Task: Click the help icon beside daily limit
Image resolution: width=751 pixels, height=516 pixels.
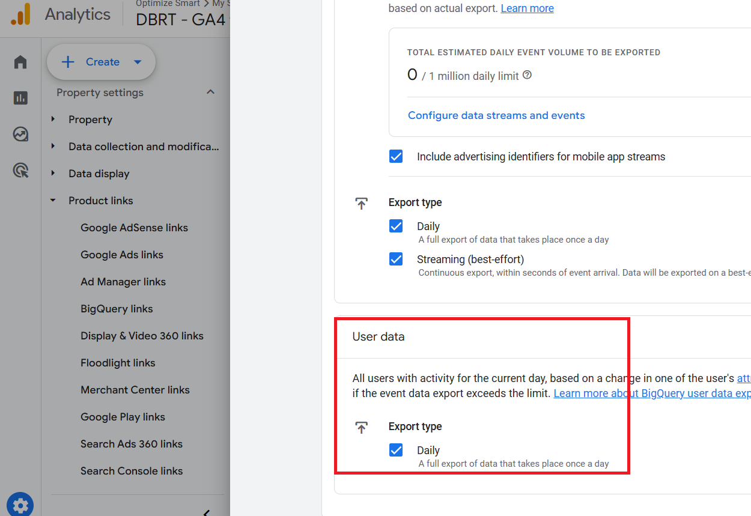Action: [527, 75]
